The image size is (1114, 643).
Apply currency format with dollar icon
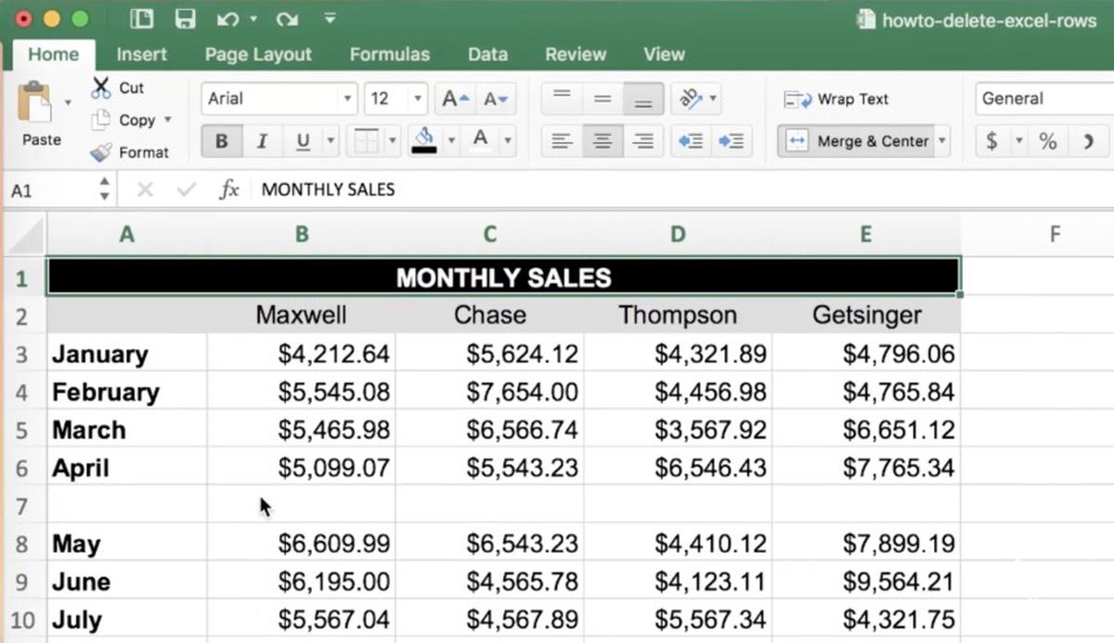(x=991, y=141)
